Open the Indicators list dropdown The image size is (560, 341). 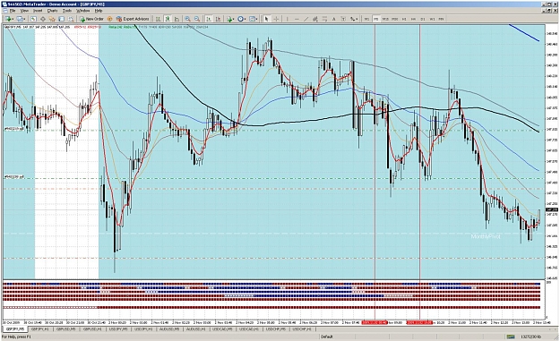230,19
